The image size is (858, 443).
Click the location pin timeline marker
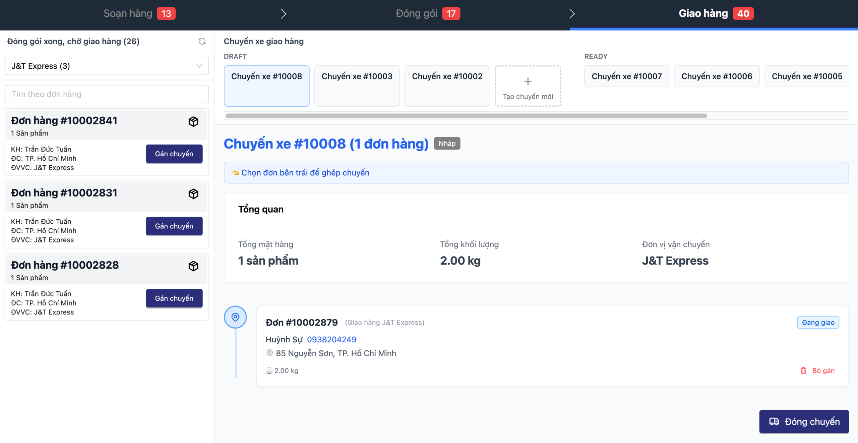tap(235, 317)
